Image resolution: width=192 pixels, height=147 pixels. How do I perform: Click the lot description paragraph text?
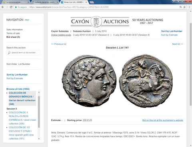(116, 136)
